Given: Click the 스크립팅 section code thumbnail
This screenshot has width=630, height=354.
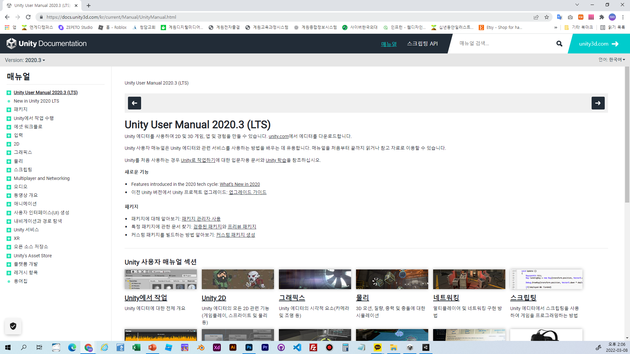Looking at the screenshot, I should point(546,279).
